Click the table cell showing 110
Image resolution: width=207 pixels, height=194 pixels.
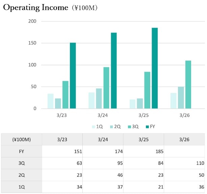[184, 163]
